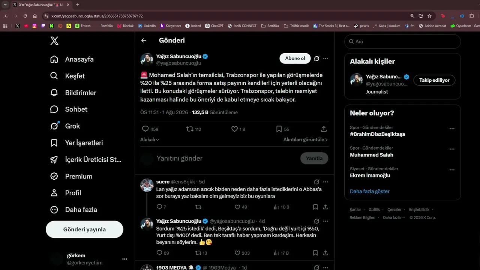Image resolution: width=480 pixels, height=270 pixels.
Task: Open the more options on the main post
Action: [325, 58]
